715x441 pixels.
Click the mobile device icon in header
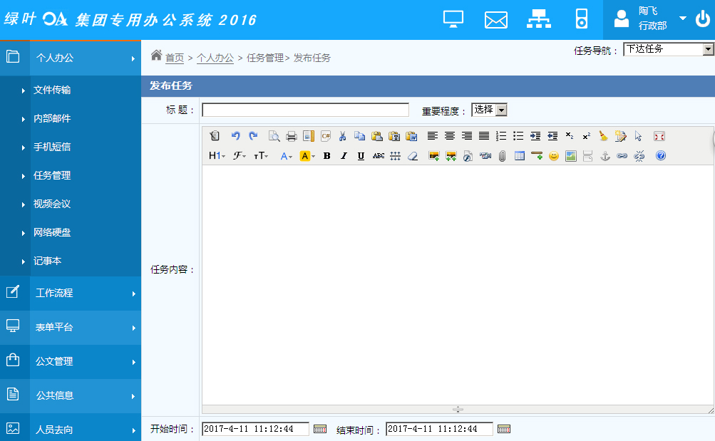click(x=582, y=19)
